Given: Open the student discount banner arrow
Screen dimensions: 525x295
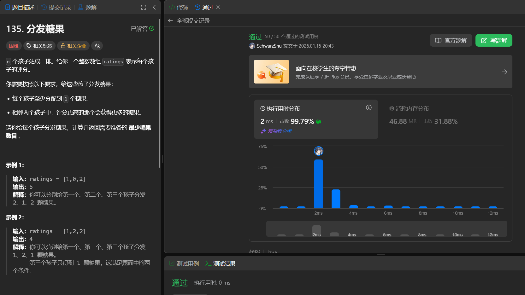Looking at the screenshot, I should point(504,72).
